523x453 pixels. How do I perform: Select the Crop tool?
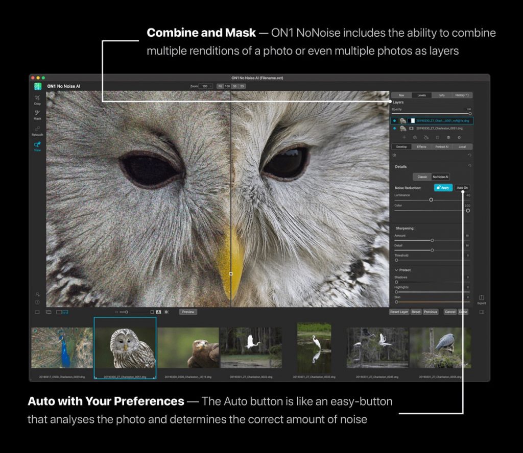pyautogui.click(x=37, y=99)
